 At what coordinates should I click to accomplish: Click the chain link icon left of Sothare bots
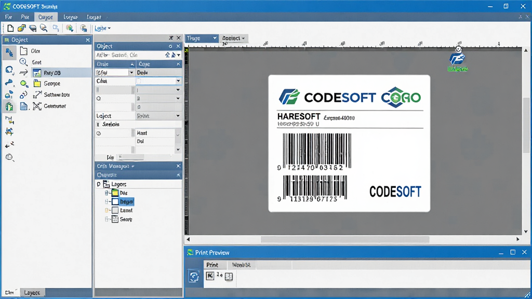[23, 94]
